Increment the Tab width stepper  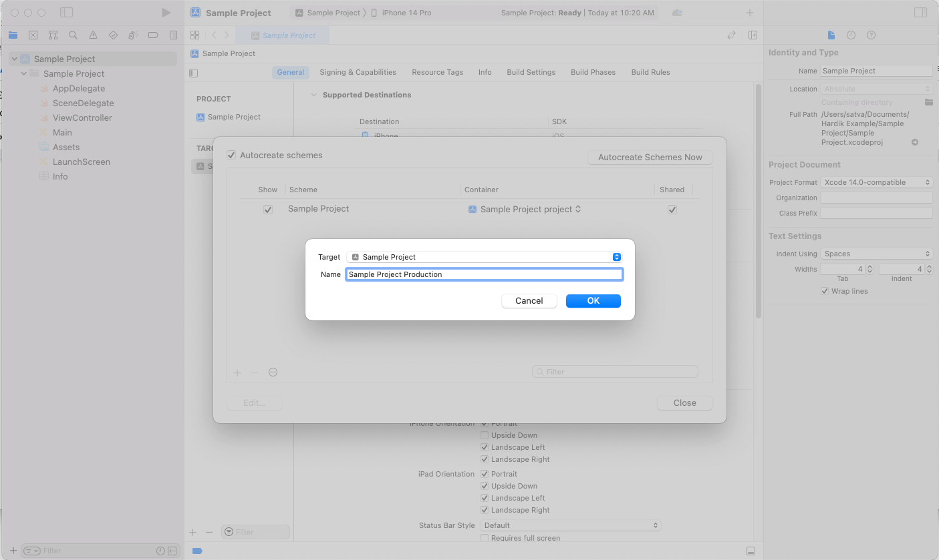click(869, 267)
